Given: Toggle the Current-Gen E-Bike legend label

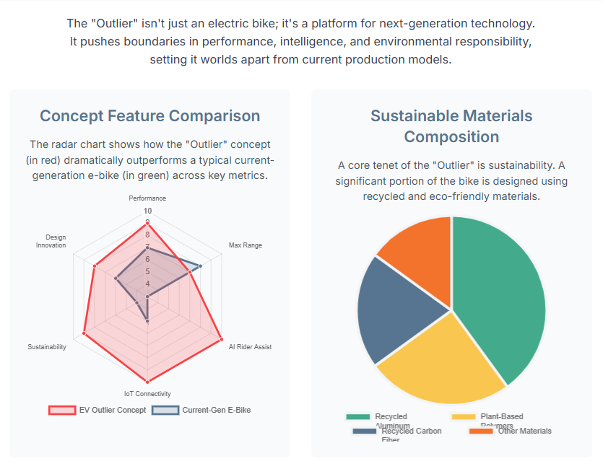Looking at the screenshot, I should pos(216,410).
